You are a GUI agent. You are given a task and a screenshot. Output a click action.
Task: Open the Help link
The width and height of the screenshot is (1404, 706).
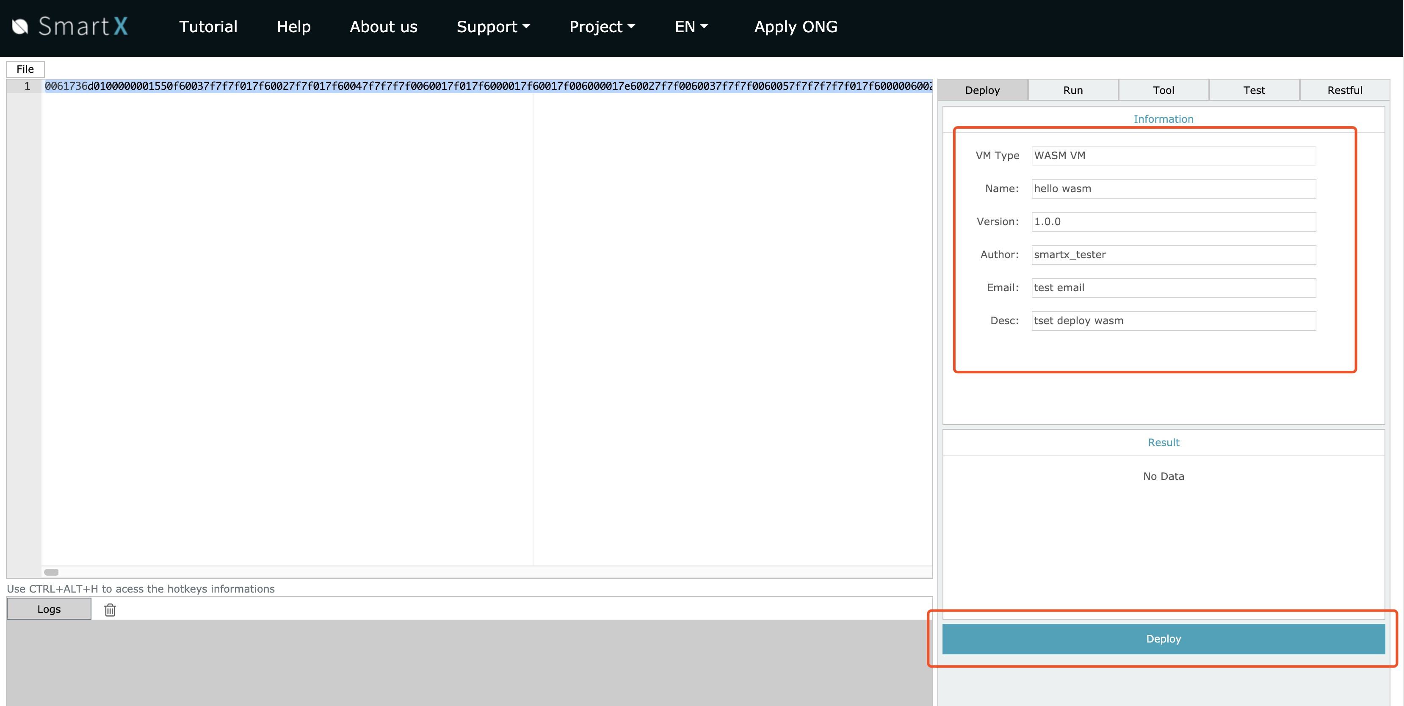[293, 26]
